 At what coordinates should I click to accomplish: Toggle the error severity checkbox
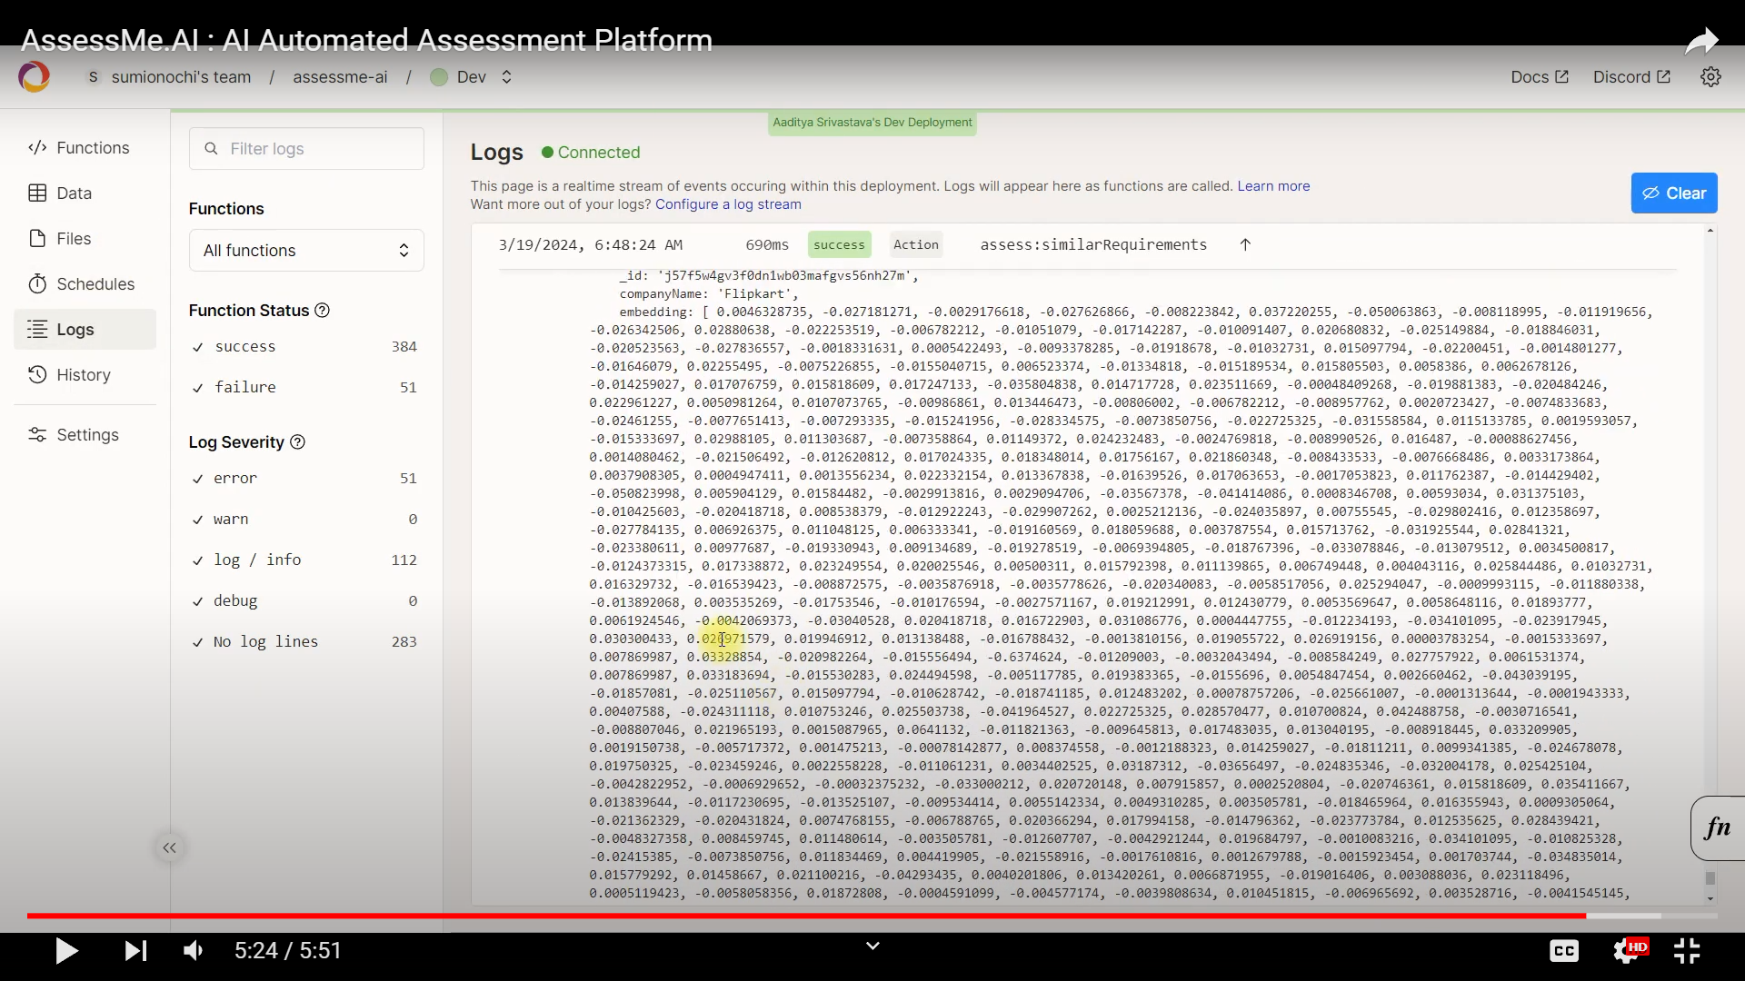tap(198, 479)
